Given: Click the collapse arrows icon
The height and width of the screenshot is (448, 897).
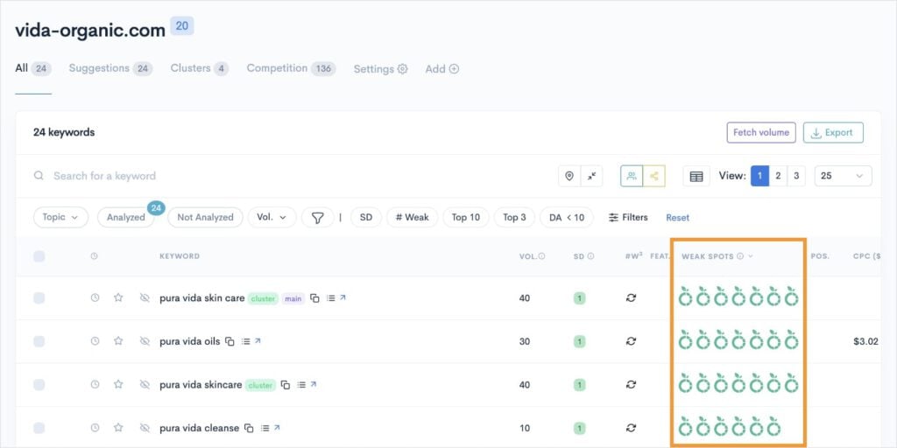Looking at the screenshot, I should (x=591, y=176).
